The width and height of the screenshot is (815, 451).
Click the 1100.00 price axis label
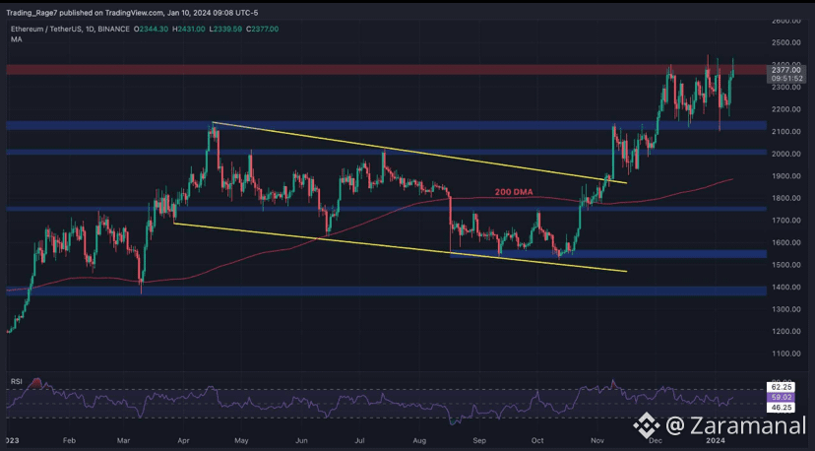point(785,354)
